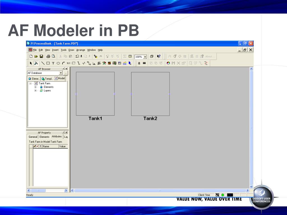
Task: Click the text font 'a' icon
Action: [139, 63]
